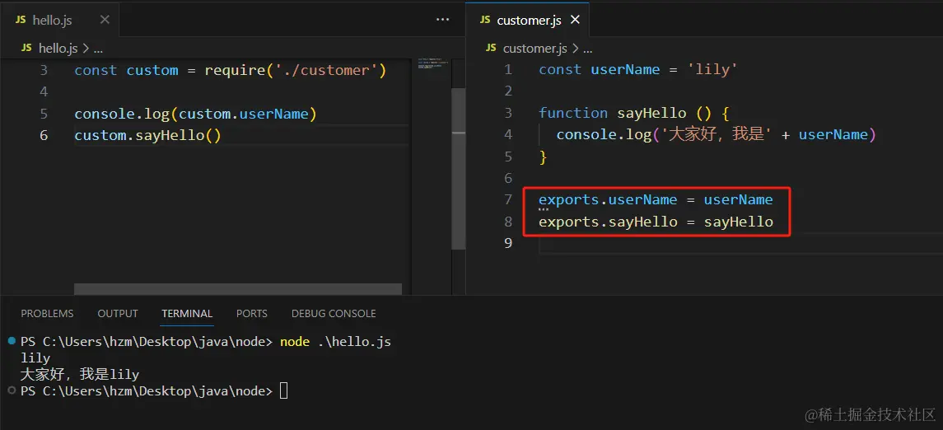
Task: Expand the hello.js breadcrumb ellipsis
Action: point(98,49)
